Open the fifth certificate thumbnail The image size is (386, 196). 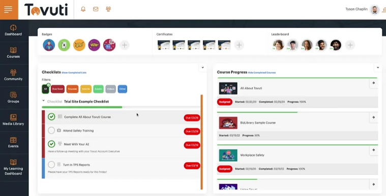point(224,45)
